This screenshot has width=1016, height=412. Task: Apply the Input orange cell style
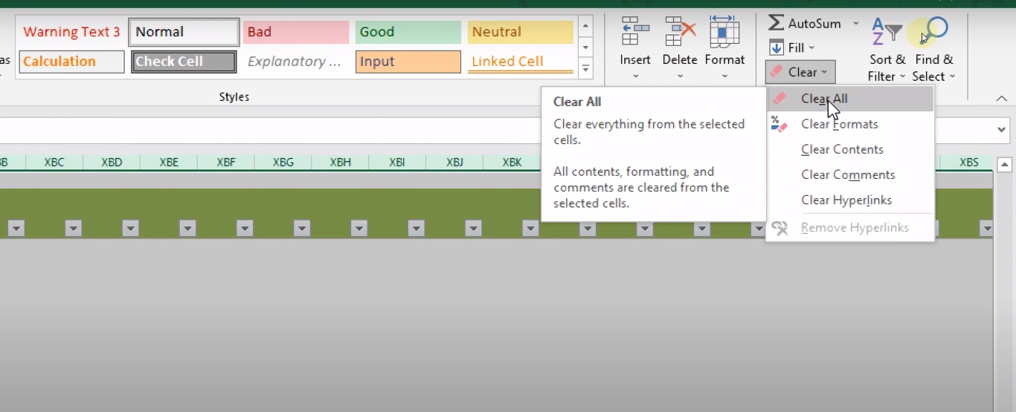[x=408, y=62]
